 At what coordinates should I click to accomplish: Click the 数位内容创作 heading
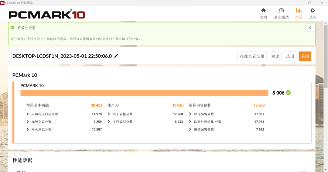coord(200,105)
